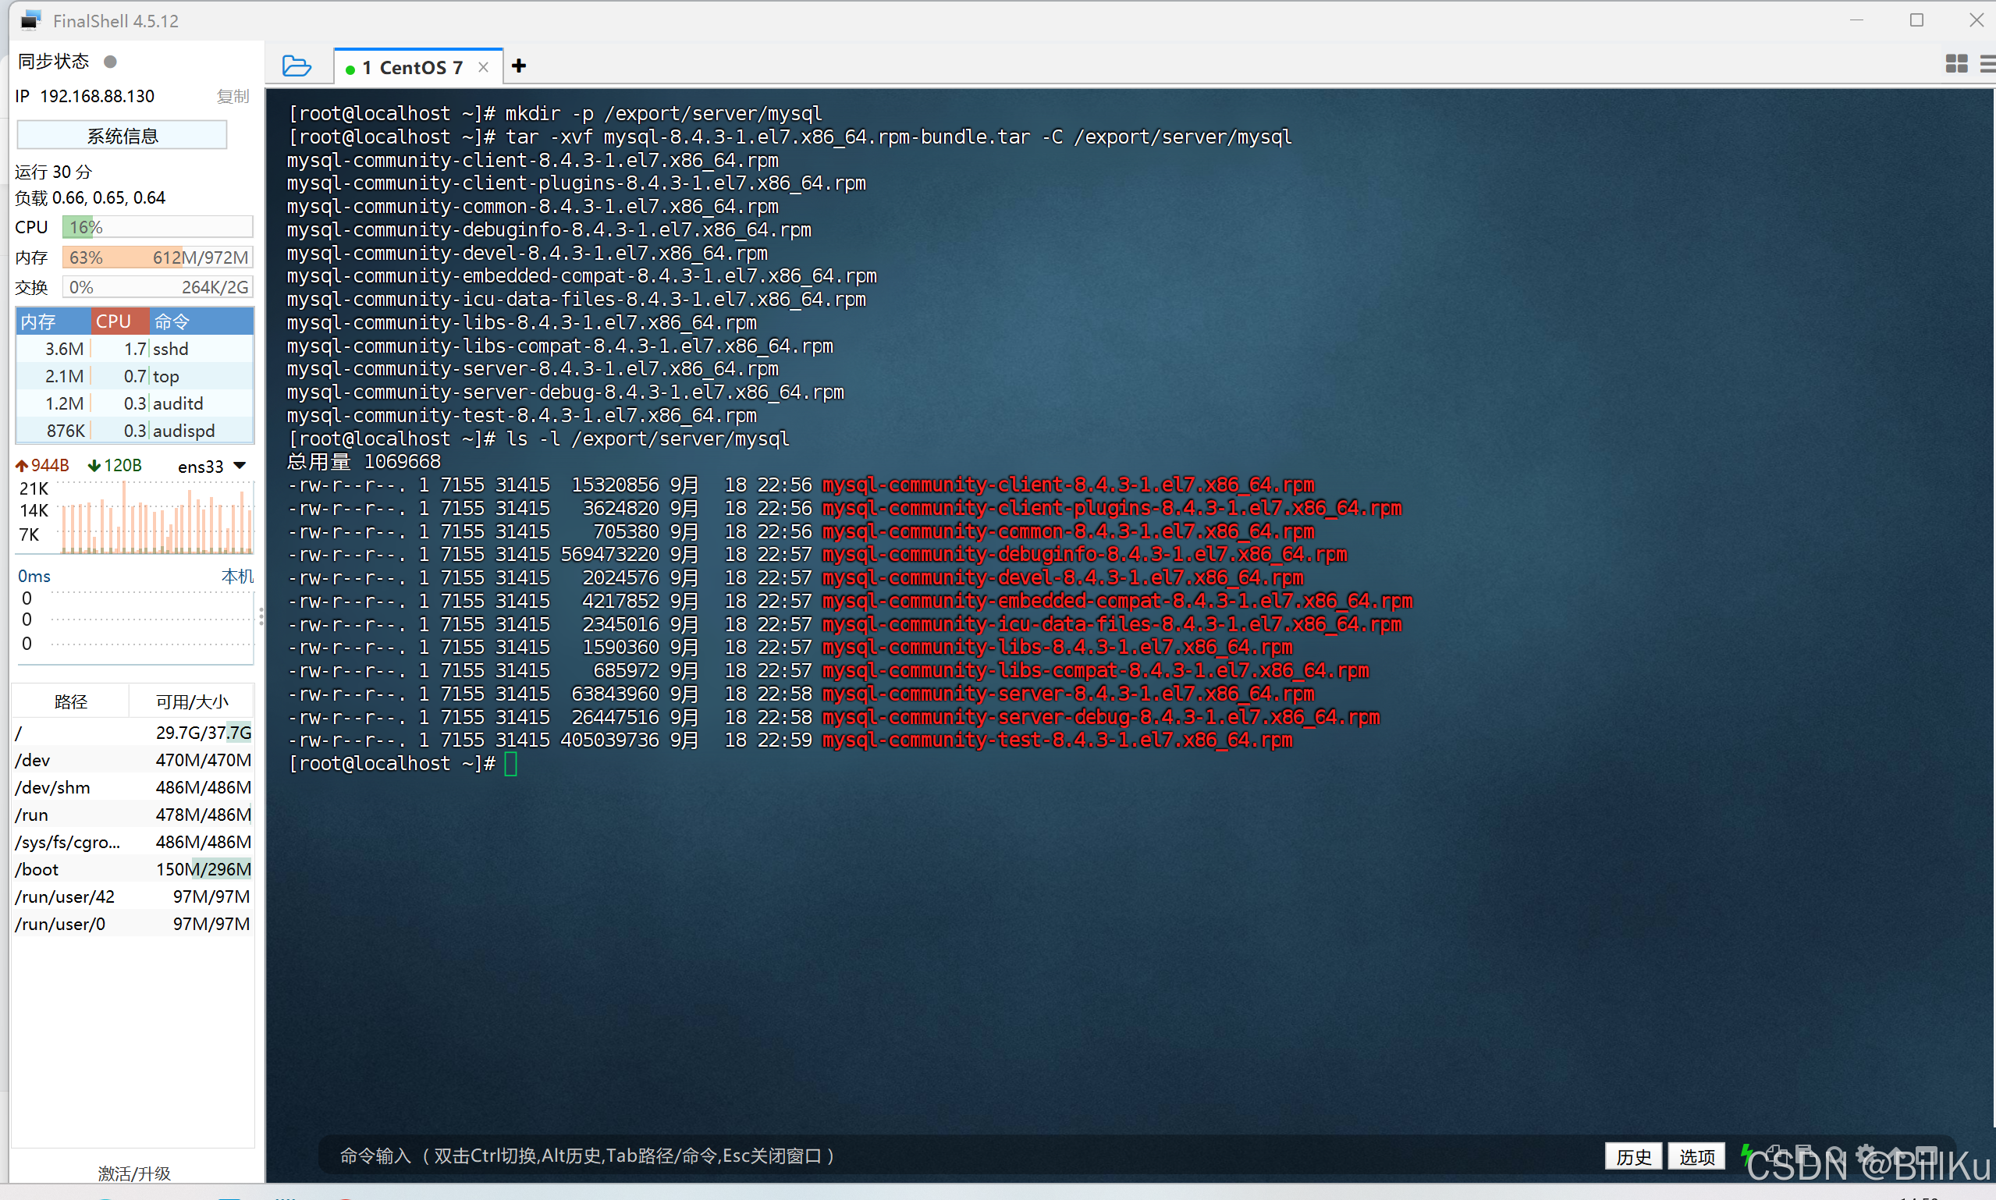Click the 负载 0.66, 0.65, 0.64 load text
Screen dimensions: 1996x1200
(90, 198)
